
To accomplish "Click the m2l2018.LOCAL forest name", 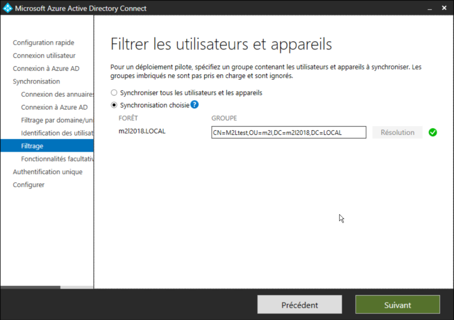I will (142, 131).
